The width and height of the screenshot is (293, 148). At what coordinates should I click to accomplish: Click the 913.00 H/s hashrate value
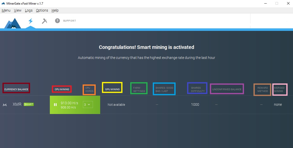pyautogui.click(x=69, y=103)
